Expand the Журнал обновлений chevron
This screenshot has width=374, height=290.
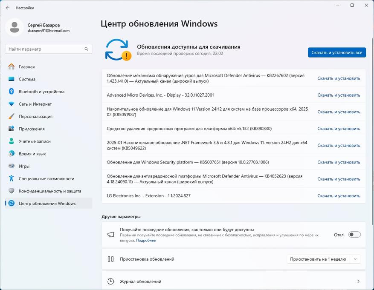tap(358, 281)
